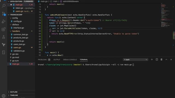175x98 pixels.
Task: Click the go.mod file icon
Action: (x=11, y=57)
